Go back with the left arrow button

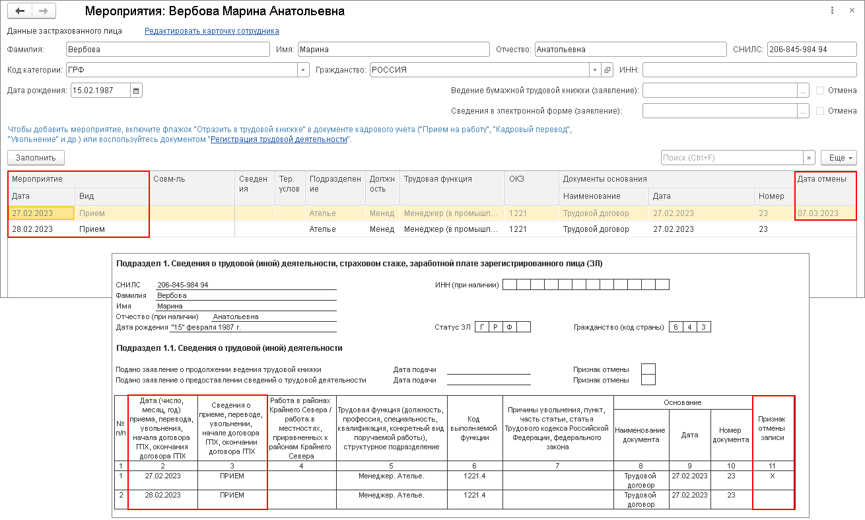(20, 11)
